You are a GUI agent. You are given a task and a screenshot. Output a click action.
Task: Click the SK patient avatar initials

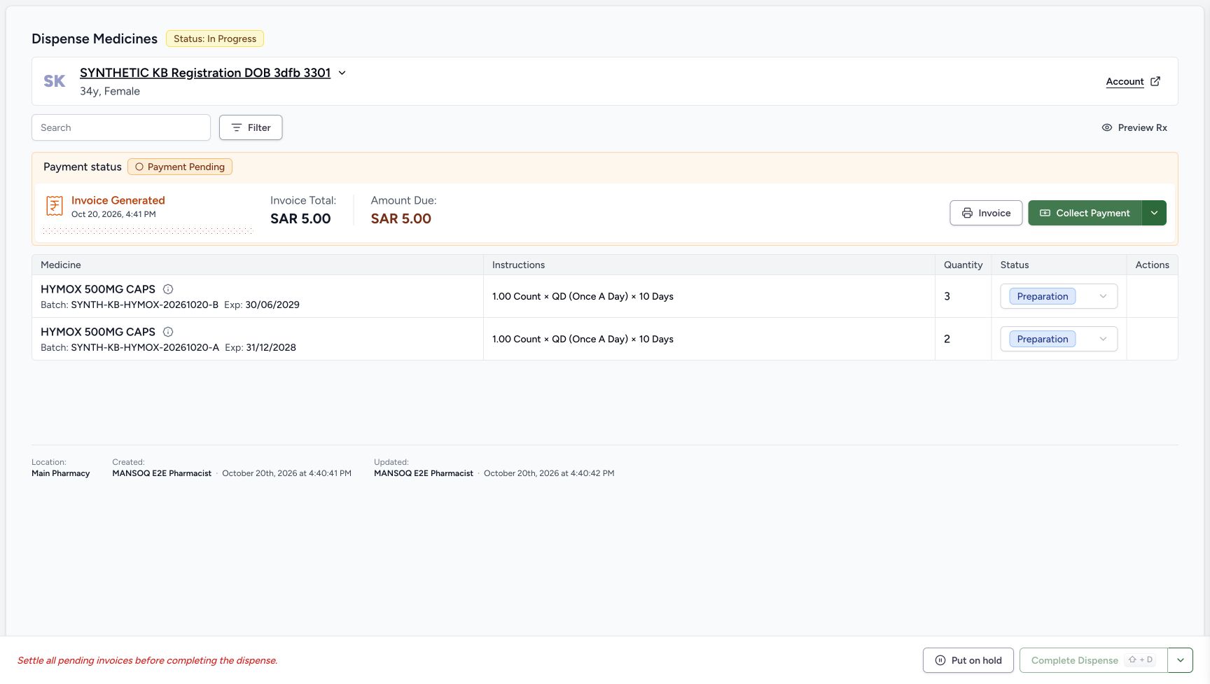tap(55, 81)
